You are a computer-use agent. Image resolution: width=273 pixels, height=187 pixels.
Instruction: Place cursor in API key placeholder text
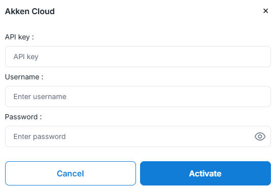[x=26, y=57]
